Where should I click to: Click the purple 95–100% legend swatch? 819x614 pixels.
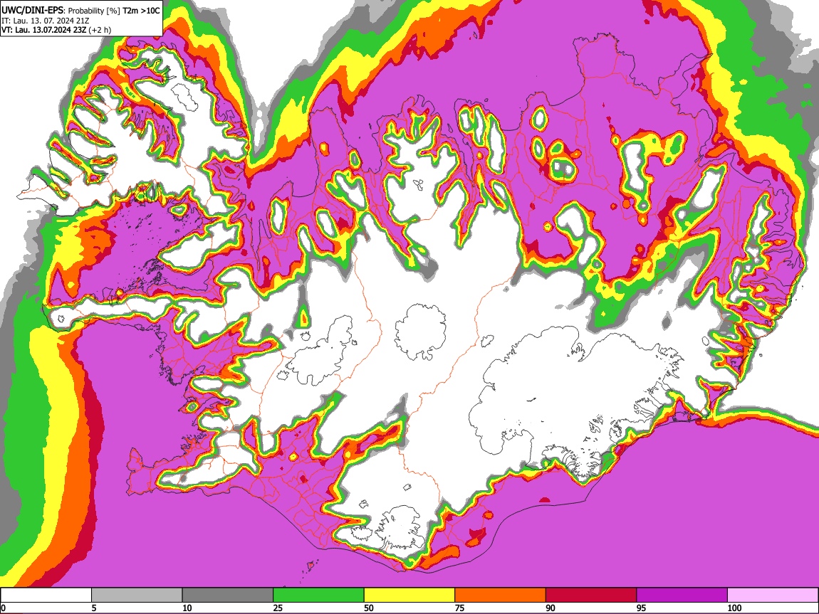(682, 596)
